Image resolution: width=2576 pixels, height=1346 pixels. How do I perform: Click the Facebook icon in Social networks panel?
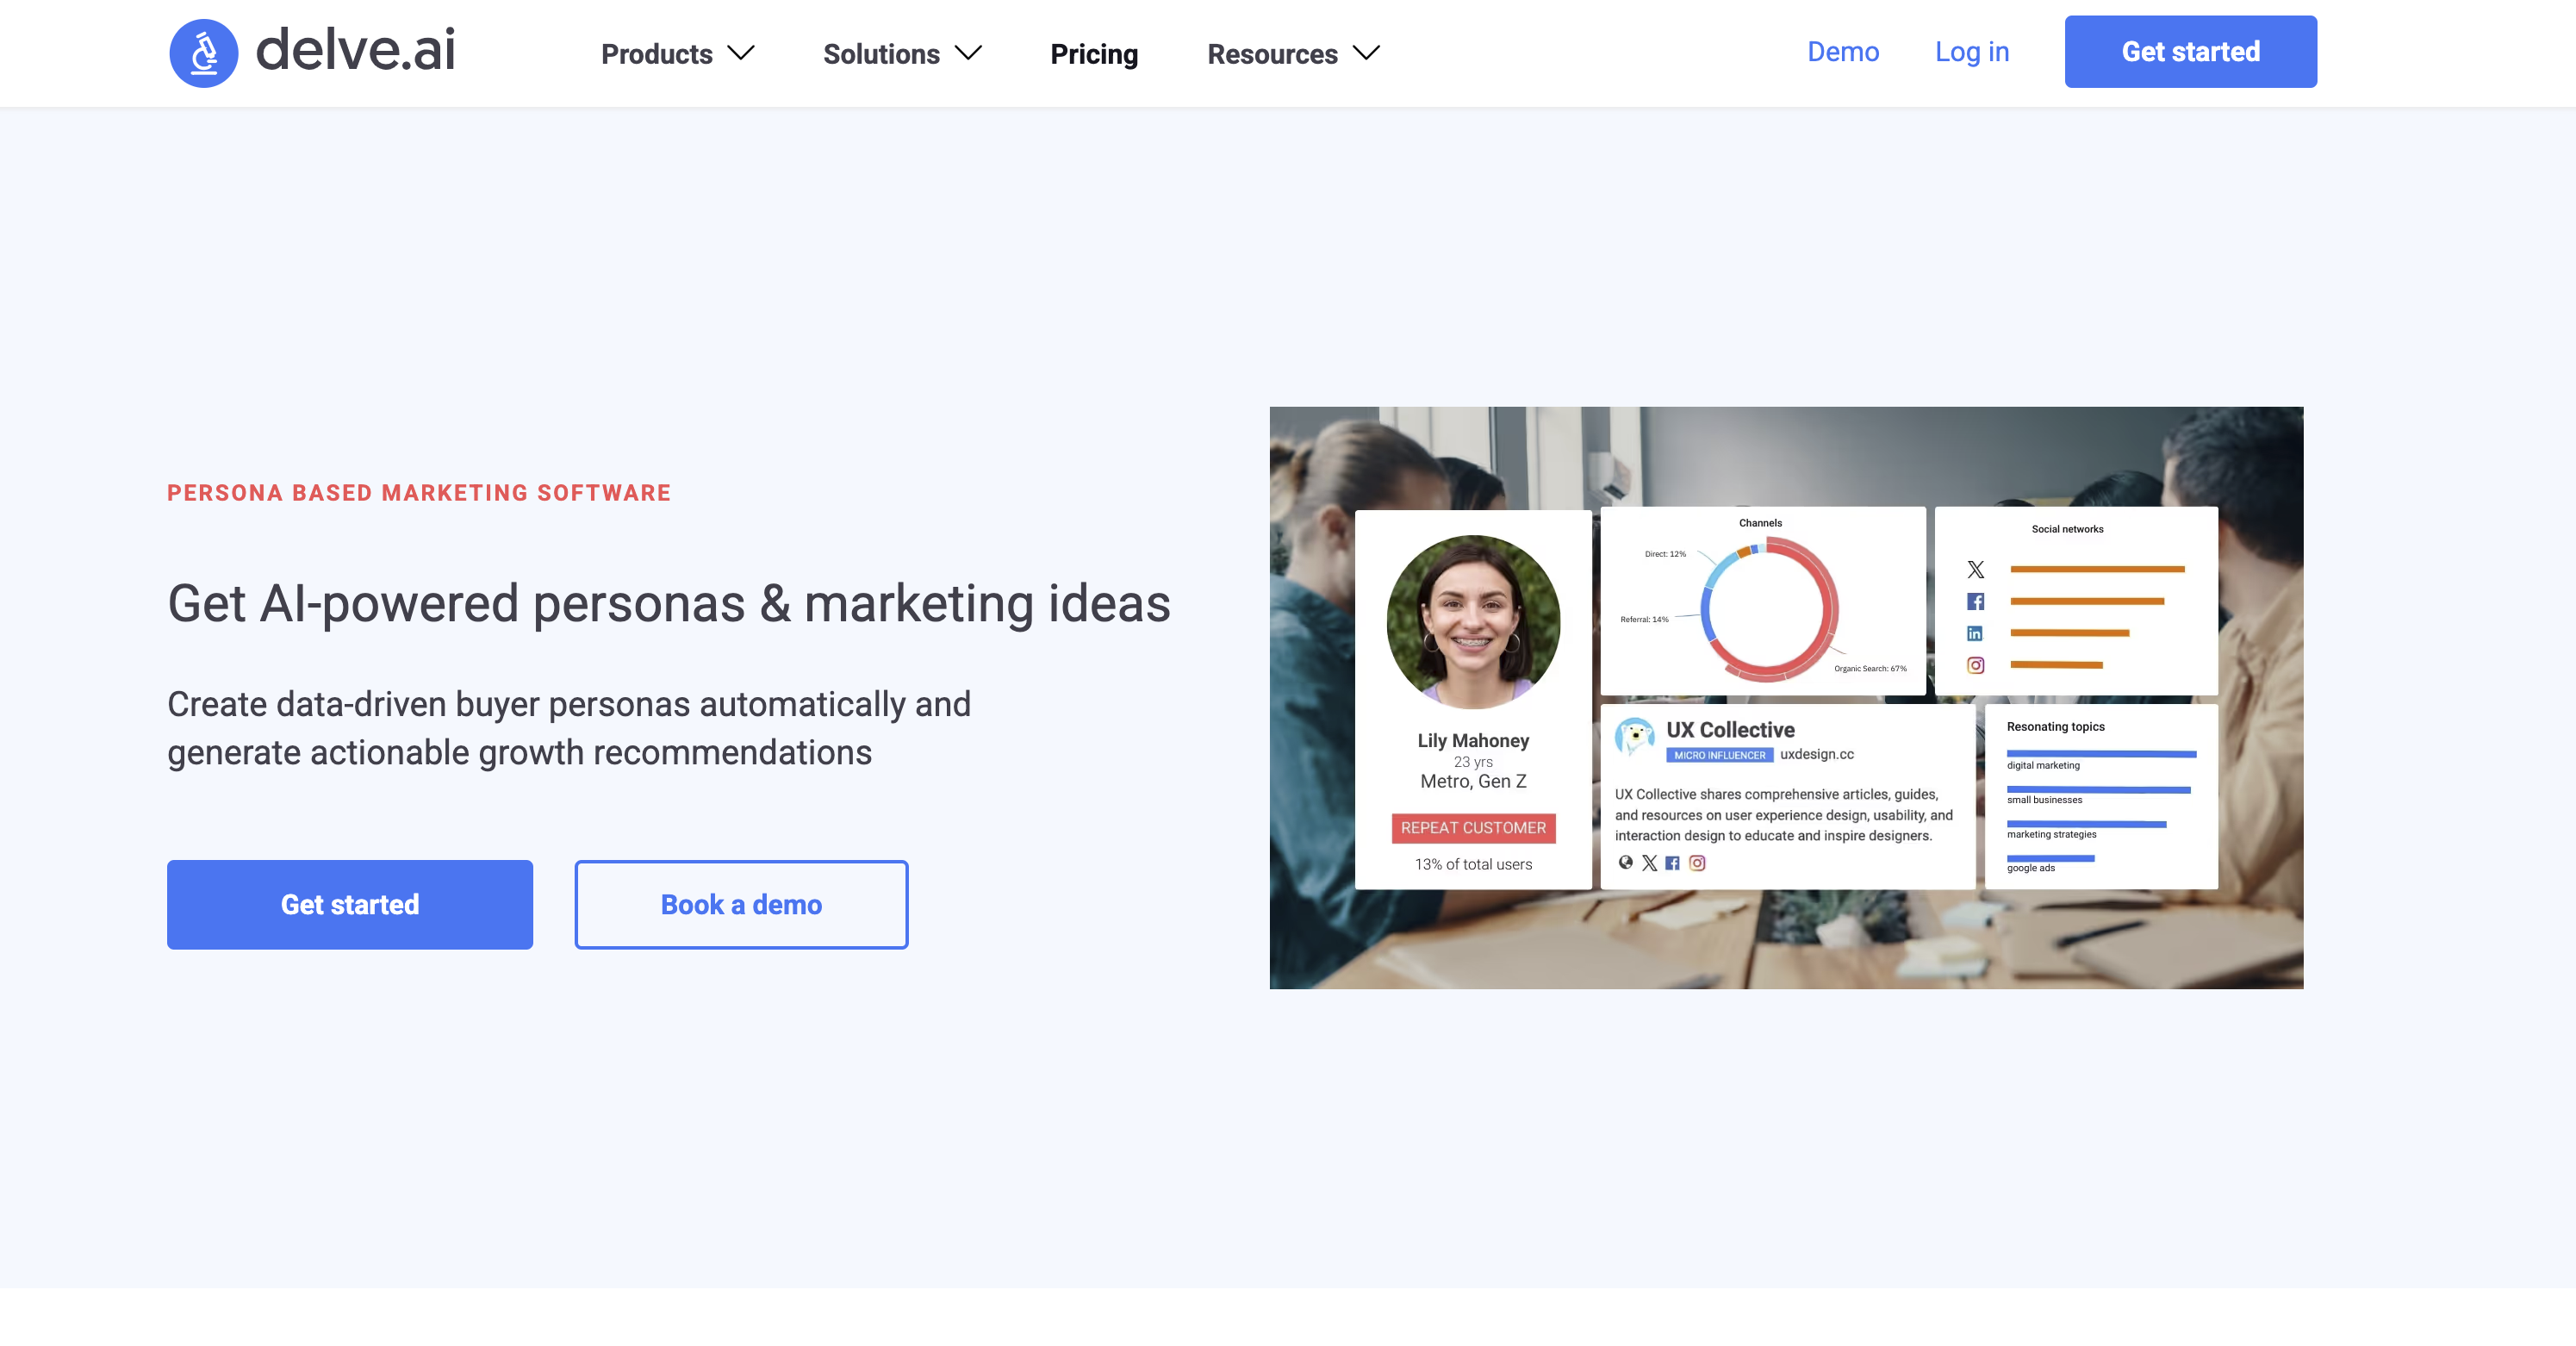tap(1975, 601)
